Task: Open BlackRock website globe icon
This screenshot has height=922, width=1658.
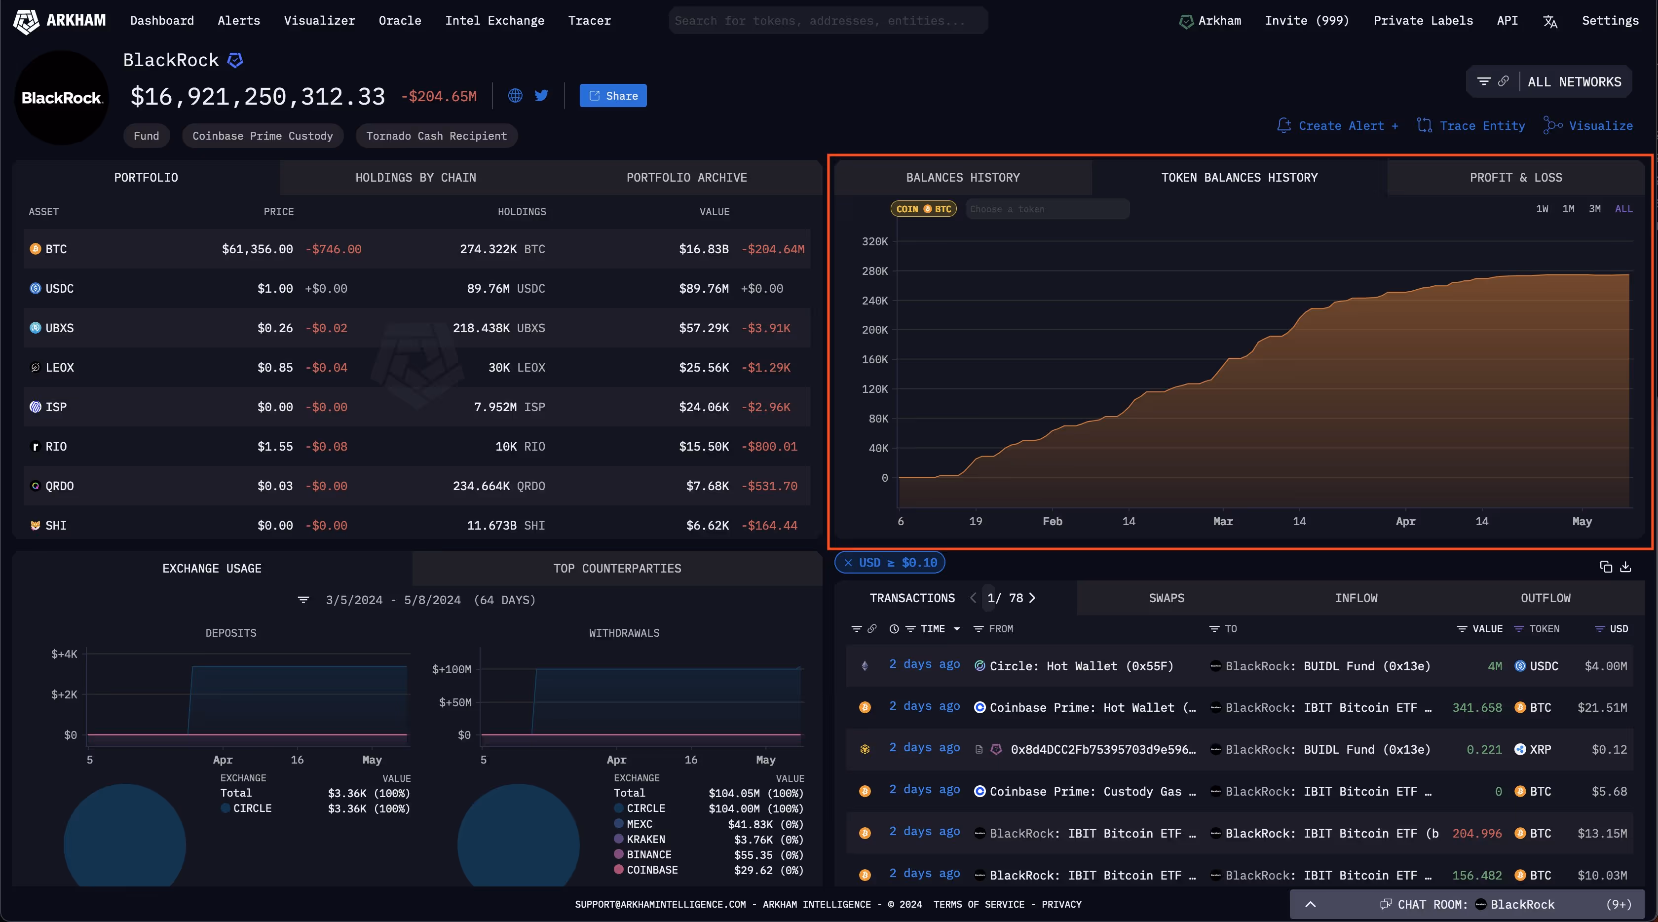Action: pos(515,95)
